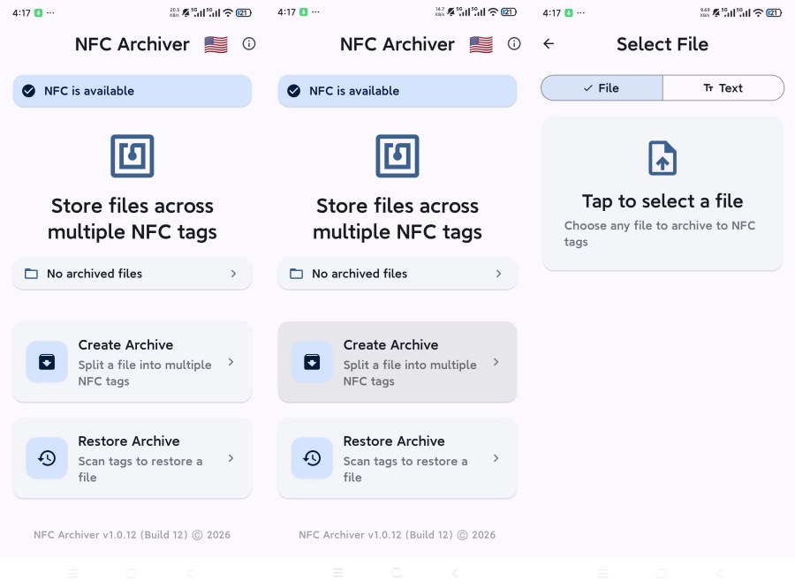
Task: Click 'Split a file into multiple NFC tags' on left screen
Action: tap(145, 373)
